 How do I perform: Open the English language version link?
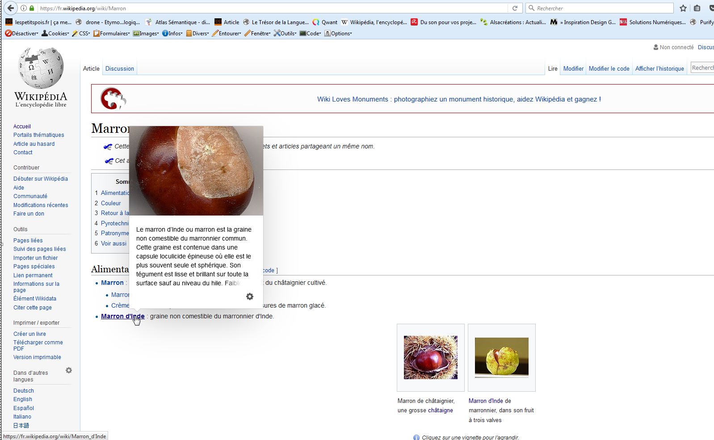click(x=23, y=399)
